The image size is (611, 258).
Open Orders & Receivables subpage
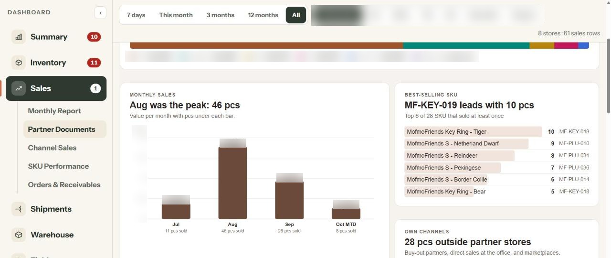click(64, 184)
